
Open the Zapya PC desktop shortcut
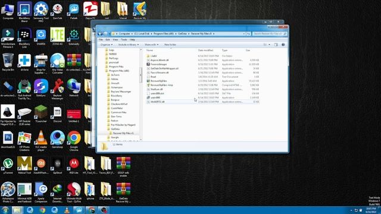click(x=90, y=11)
